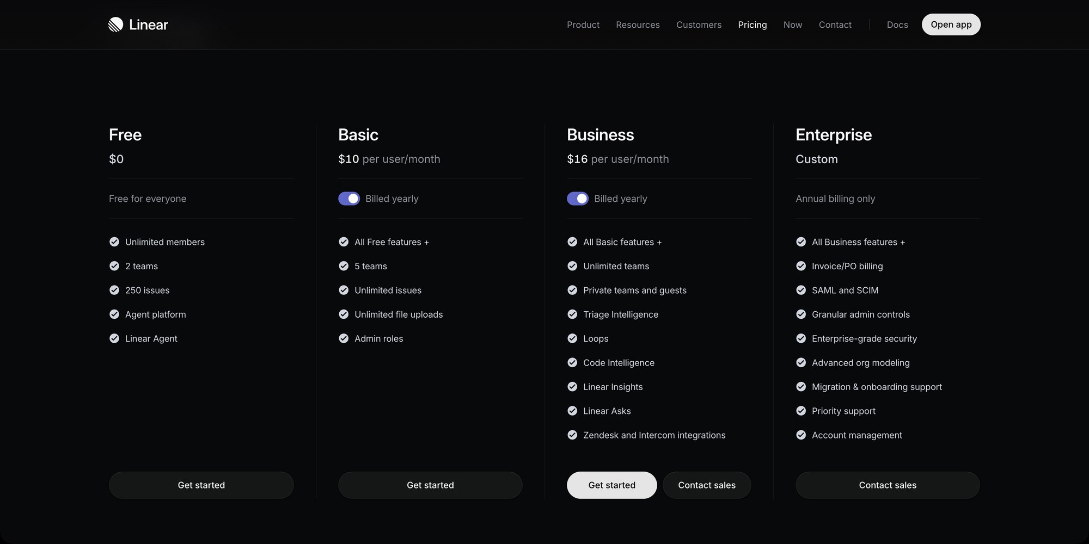1089x544 pixels.
Task: Click the Open app button
Action: point(951,24)
